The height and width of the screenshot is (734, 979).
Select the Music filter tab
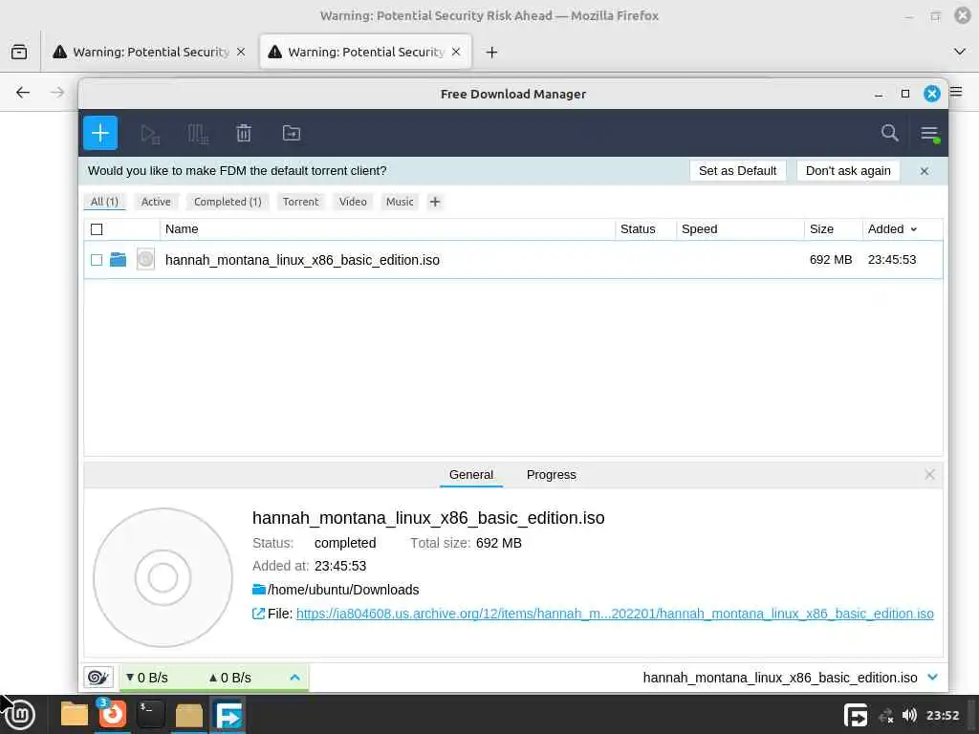tap(400, 202)
